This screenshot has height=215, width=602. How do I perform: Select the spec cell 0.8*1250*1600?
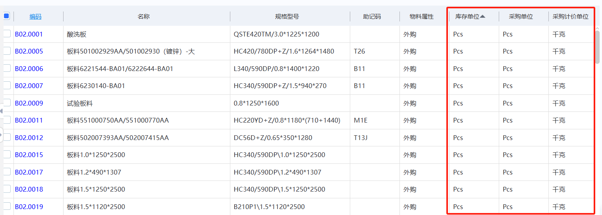257,103
